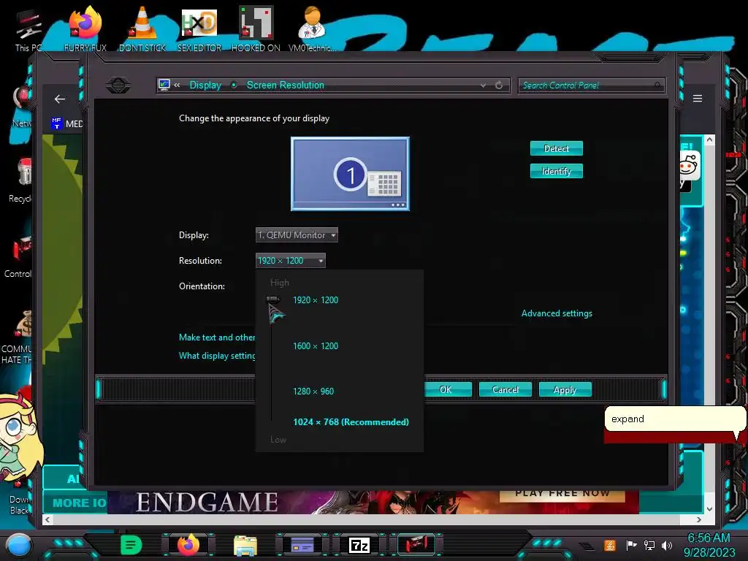
Task: Click the resolution slider thumb
Action: [272, 299]
